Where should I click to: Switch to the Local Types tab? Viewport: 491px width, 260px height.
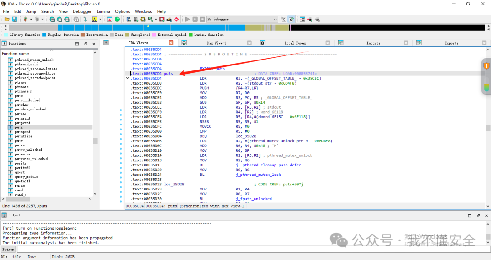click(x=295, y=43)
